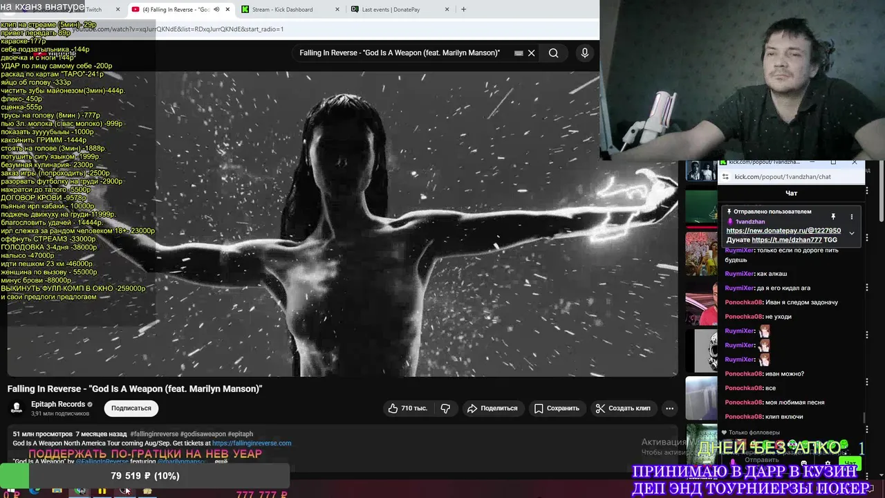Open the green-tinted playlist video thumbnail
Image resolution: width=885 pixels, height=498 pixels.
(x=701, y=206)
